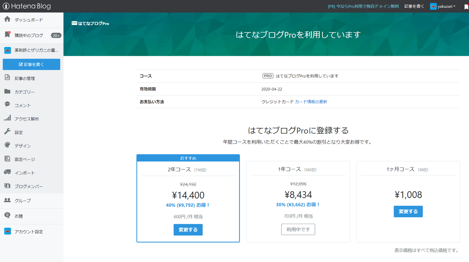469x262 pixels.
Task: Click the お題 Q icon
Action: 7,215
